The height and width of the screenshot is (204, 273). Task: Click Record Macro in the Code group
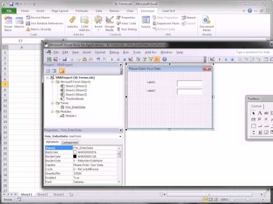point(38,18)
